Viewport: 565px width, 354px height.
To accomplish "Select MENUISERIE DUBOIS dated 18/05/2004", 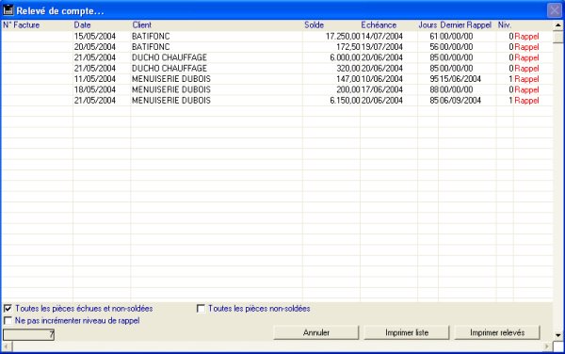I will point(171,89).
